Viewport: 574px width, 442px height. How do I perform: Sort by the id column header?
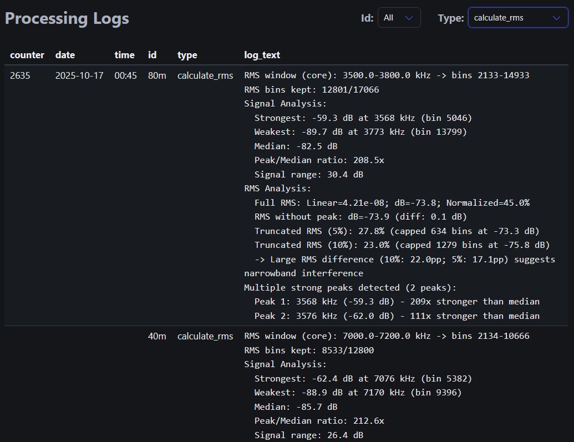(151, 55)
